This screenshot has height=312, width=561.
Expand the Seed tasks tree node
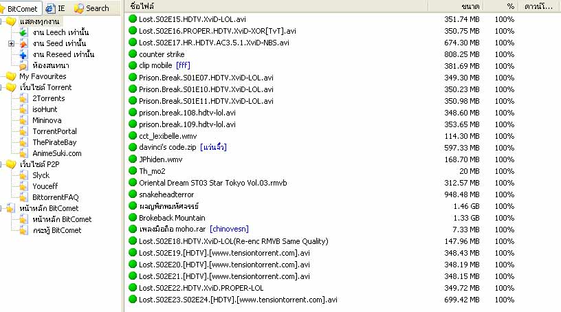pos(11,44)
